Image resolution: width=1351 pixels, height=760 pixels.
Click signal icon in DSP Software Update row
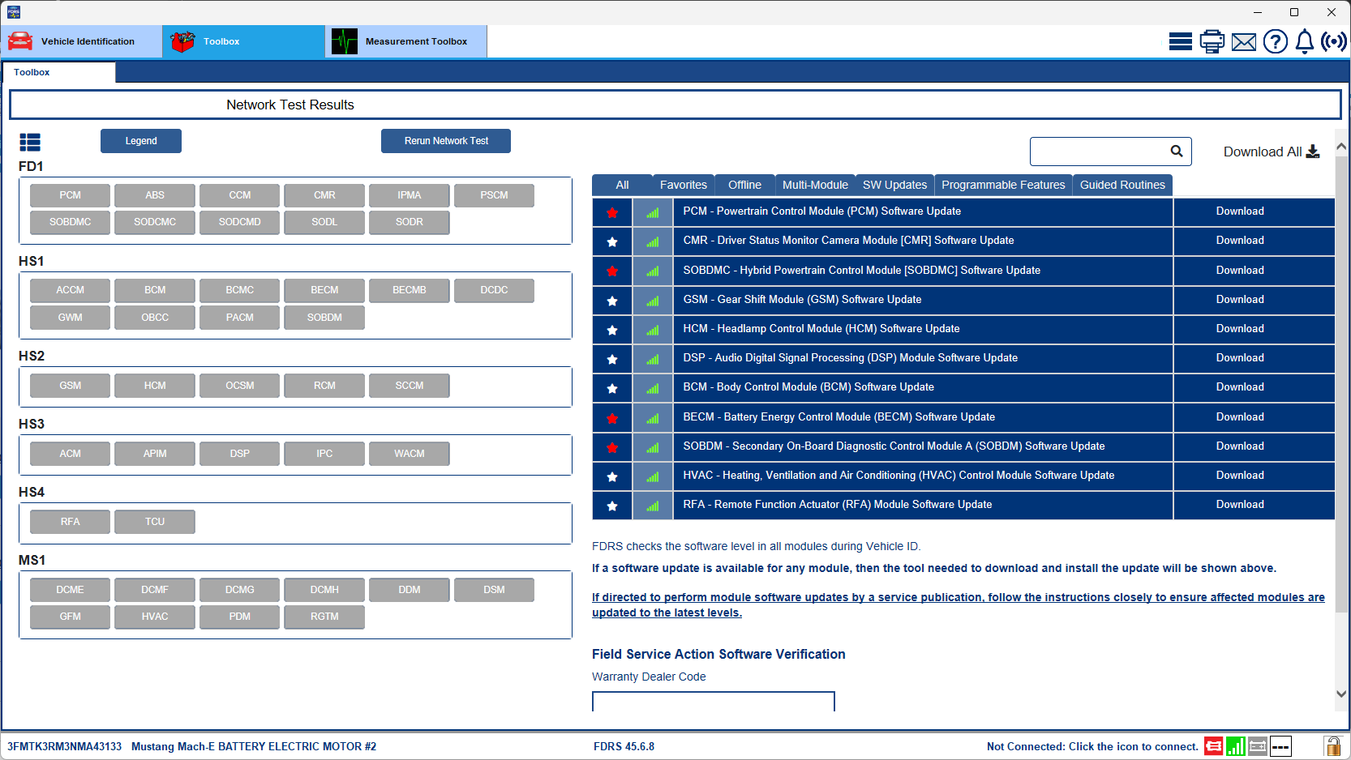click(653, 359)
